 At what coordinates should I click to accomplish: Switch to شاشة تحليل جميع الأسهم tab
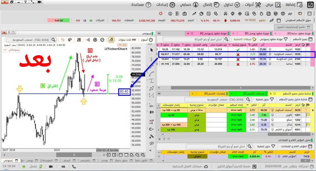[x=291, y=94]
